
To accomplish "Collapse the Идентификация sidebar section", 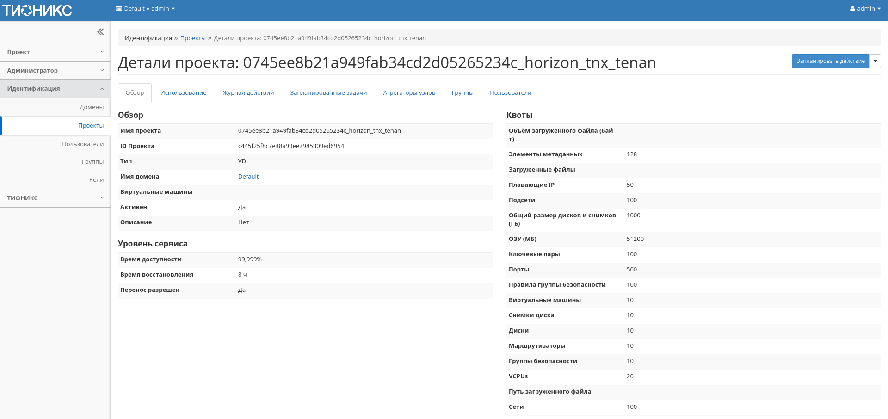I will tap(55, 89).
